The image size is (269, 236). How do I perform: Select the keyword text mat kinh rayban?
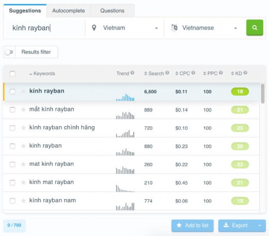[51, 164]
